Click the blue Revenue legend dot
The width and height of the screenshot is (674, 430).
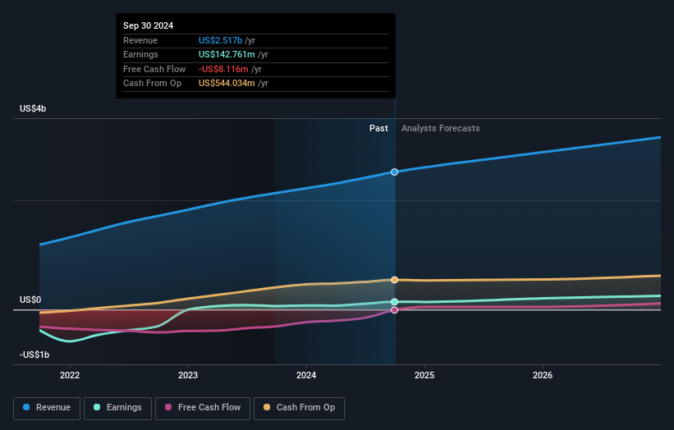click(x=26, y=407)
